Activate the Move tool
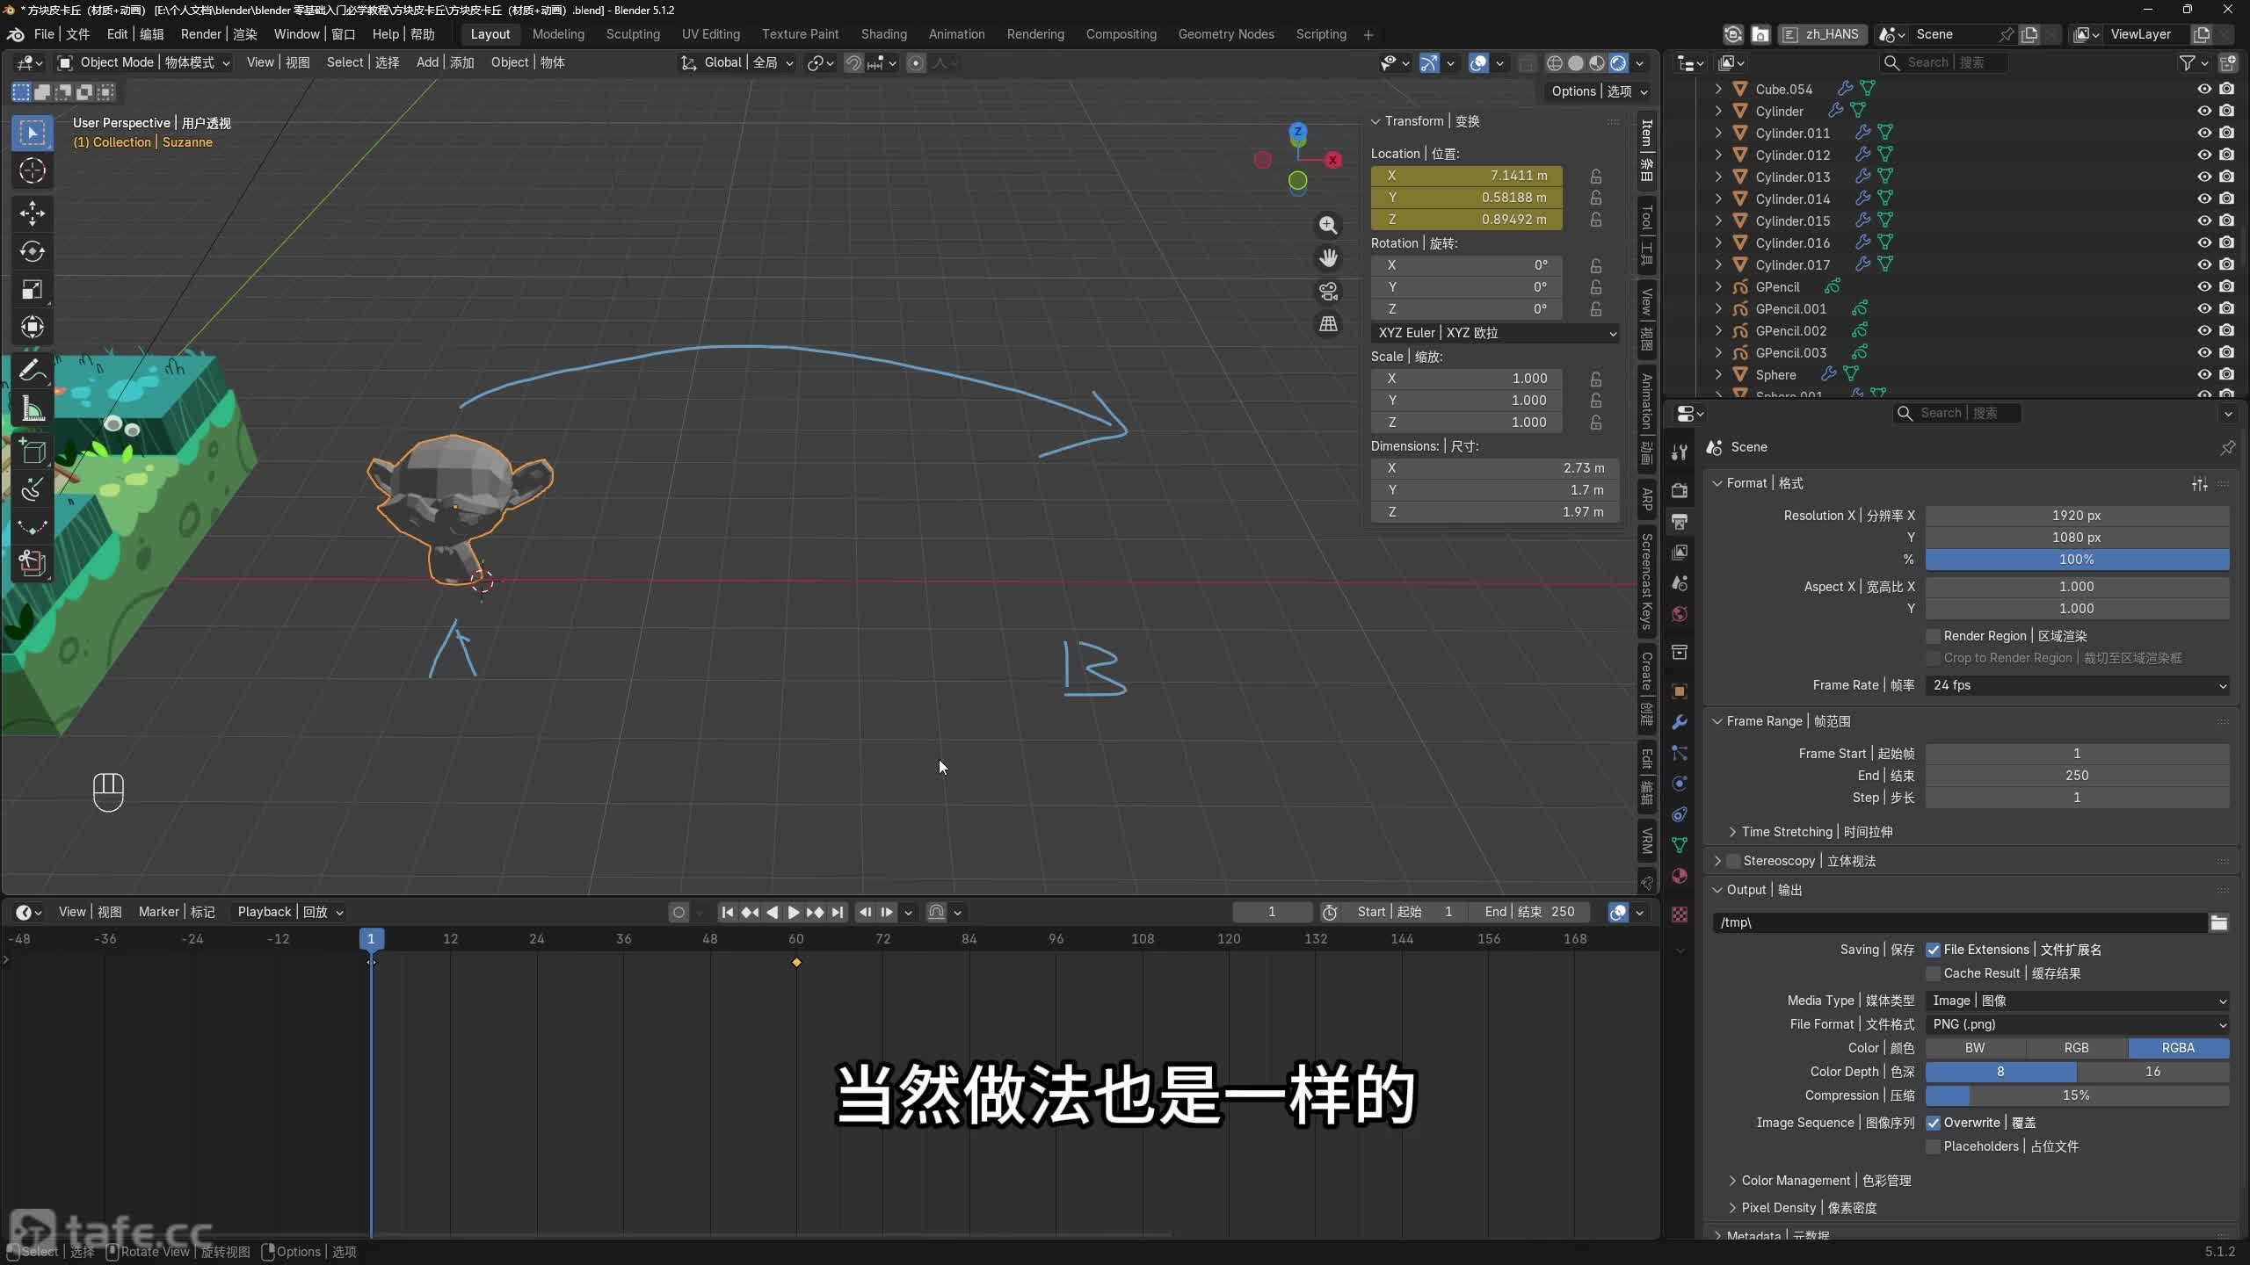The width and height of the screenshot is (2250, 1265). click(33, 213)
